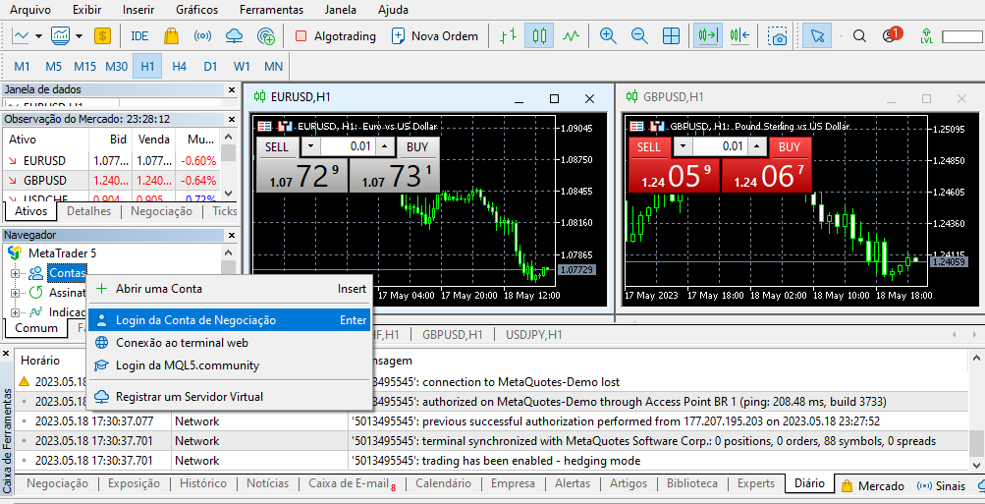Open the Calendário toolbox tab
Viewport: 985px width, 504px height.
click(x=443, y=483)
